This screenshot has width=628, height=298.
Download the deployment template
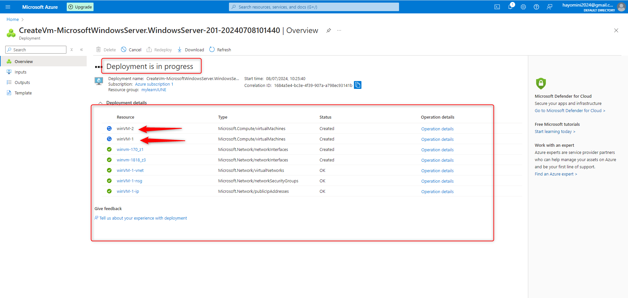(191, 50)
